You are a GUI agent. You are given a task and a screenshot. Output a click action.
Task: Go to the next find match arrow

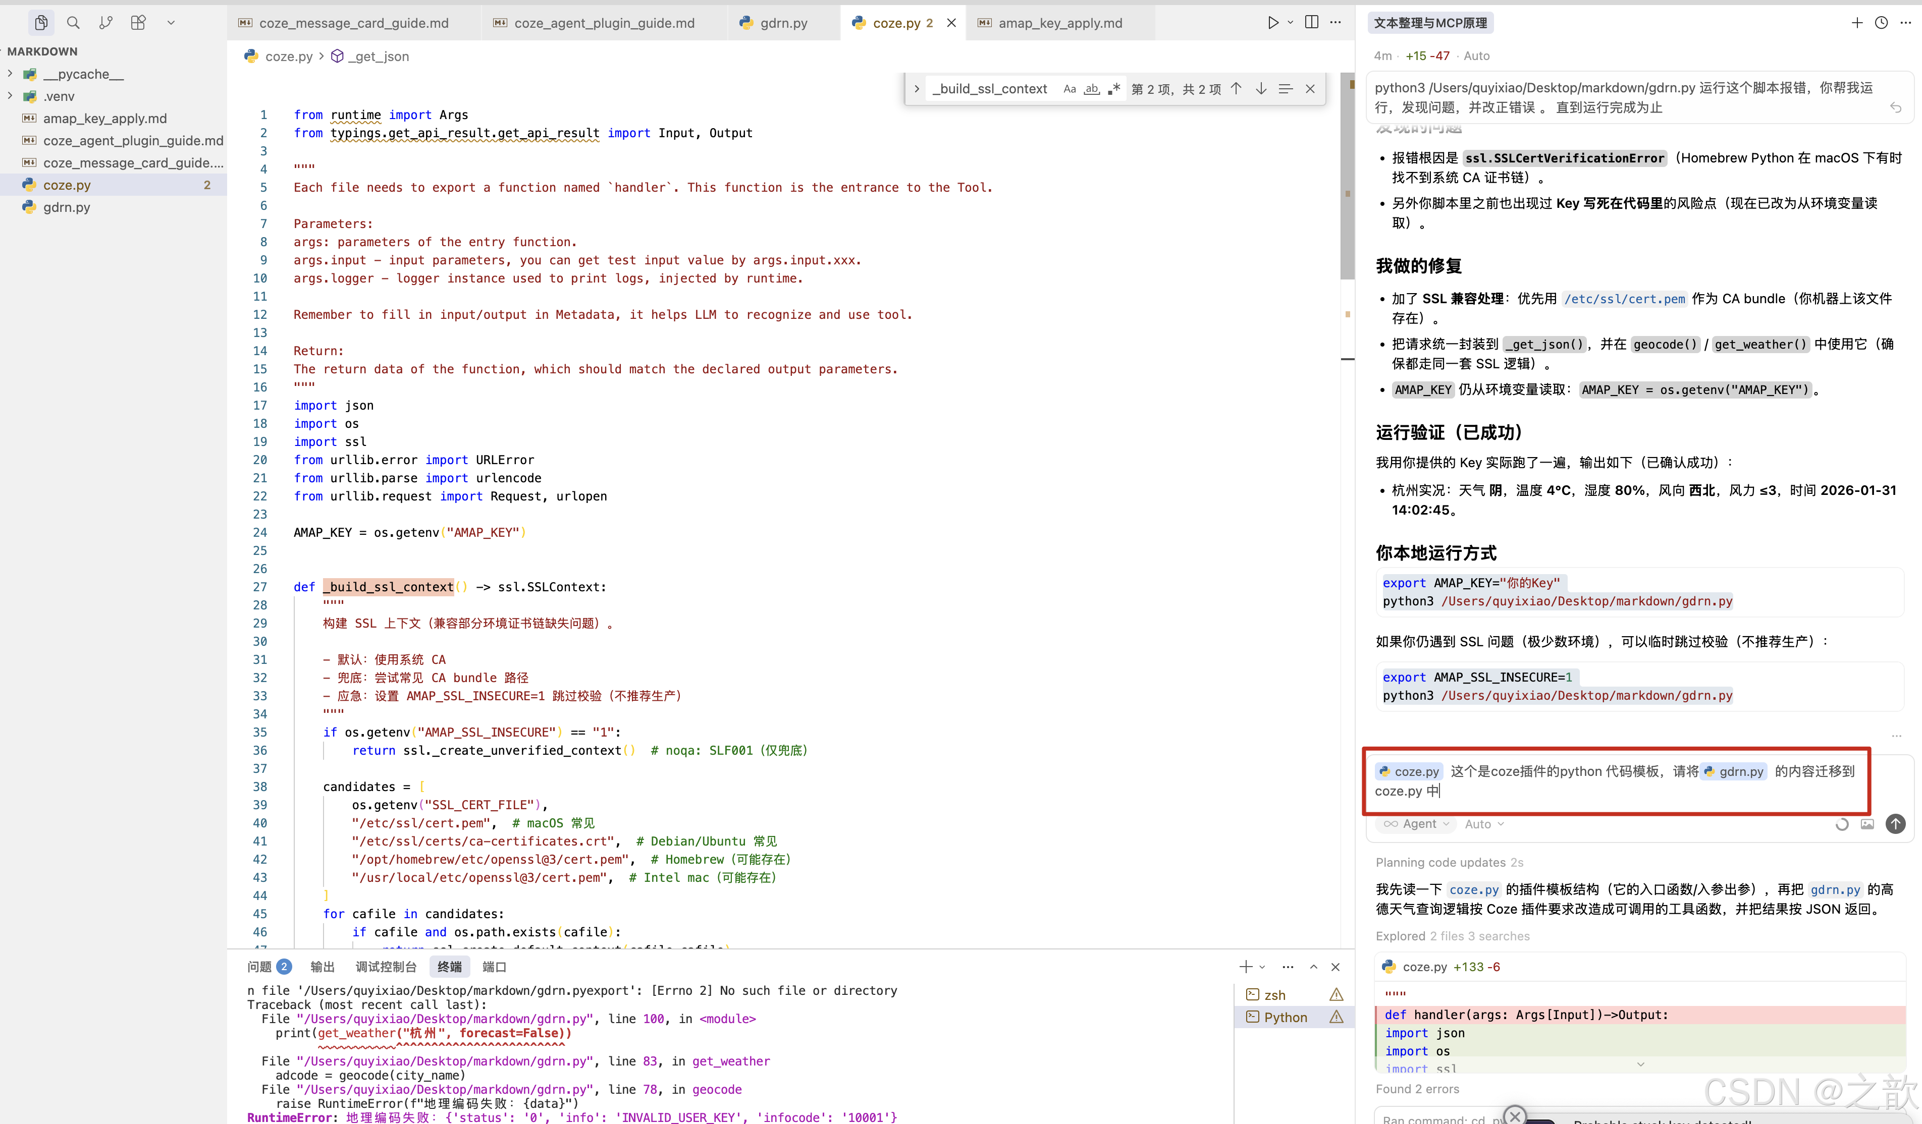coord(1261,89)
